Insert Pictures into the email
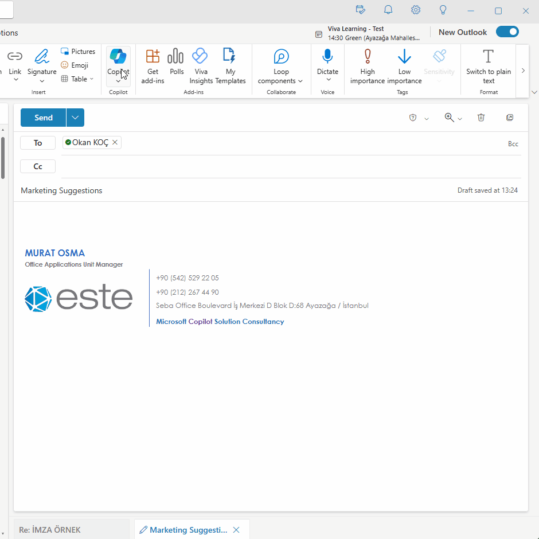This screenshot has width=539, height=539. point(78,51)
